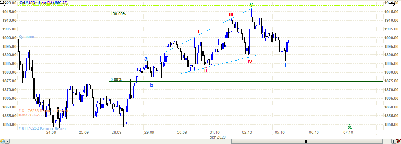Select order label # 81176252 Купить Лимит
The width and height of the screenshot is (401, 144).
click(43, 128)
